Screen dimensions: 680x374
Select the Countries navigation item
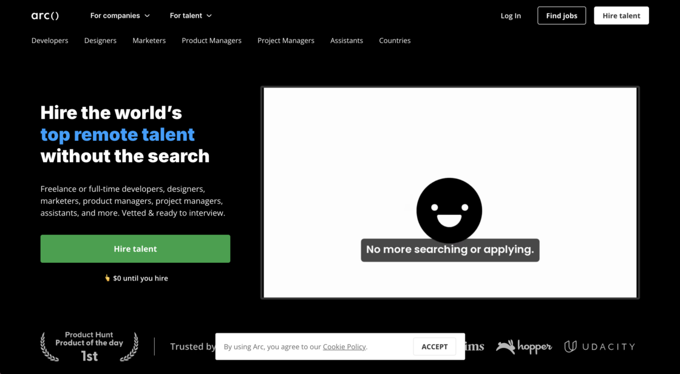click(395, 41)
